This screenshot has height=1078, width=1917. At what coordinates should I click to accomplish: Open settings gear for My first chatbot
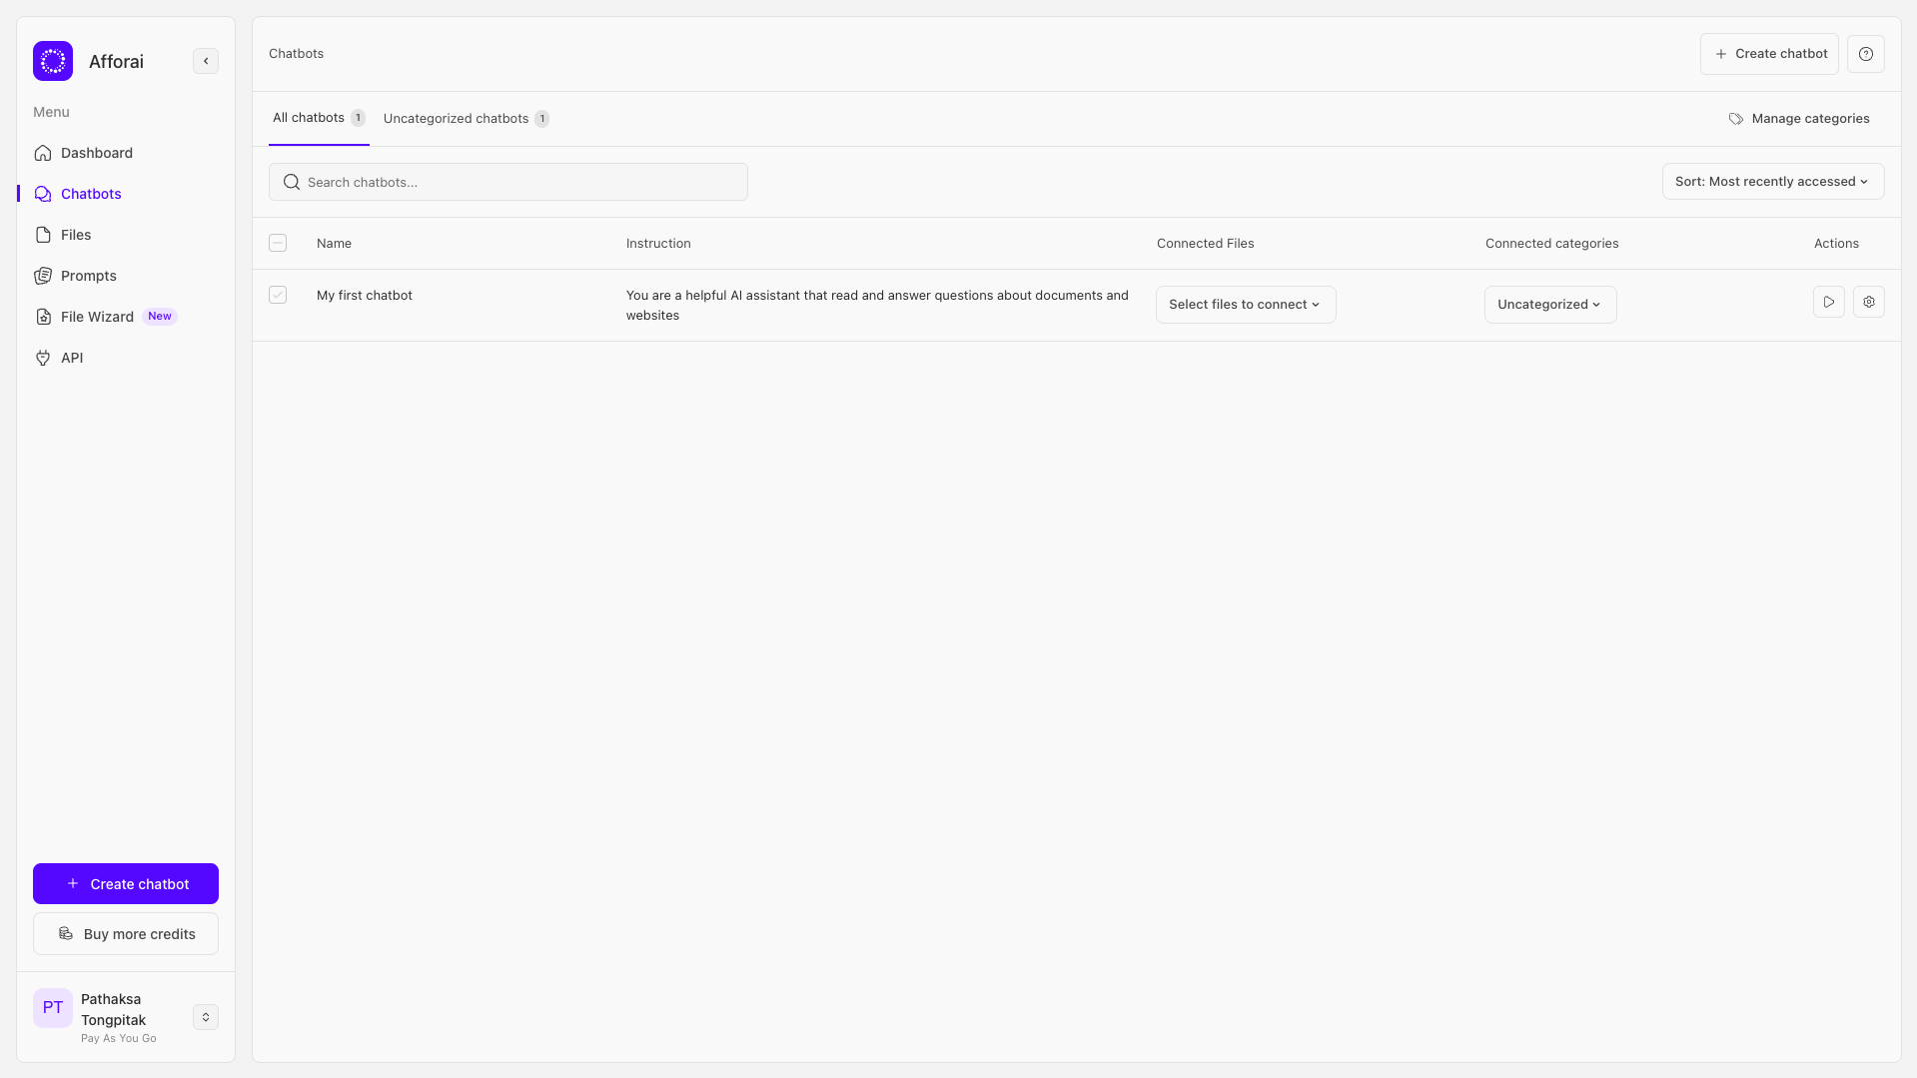(1868, 302)
